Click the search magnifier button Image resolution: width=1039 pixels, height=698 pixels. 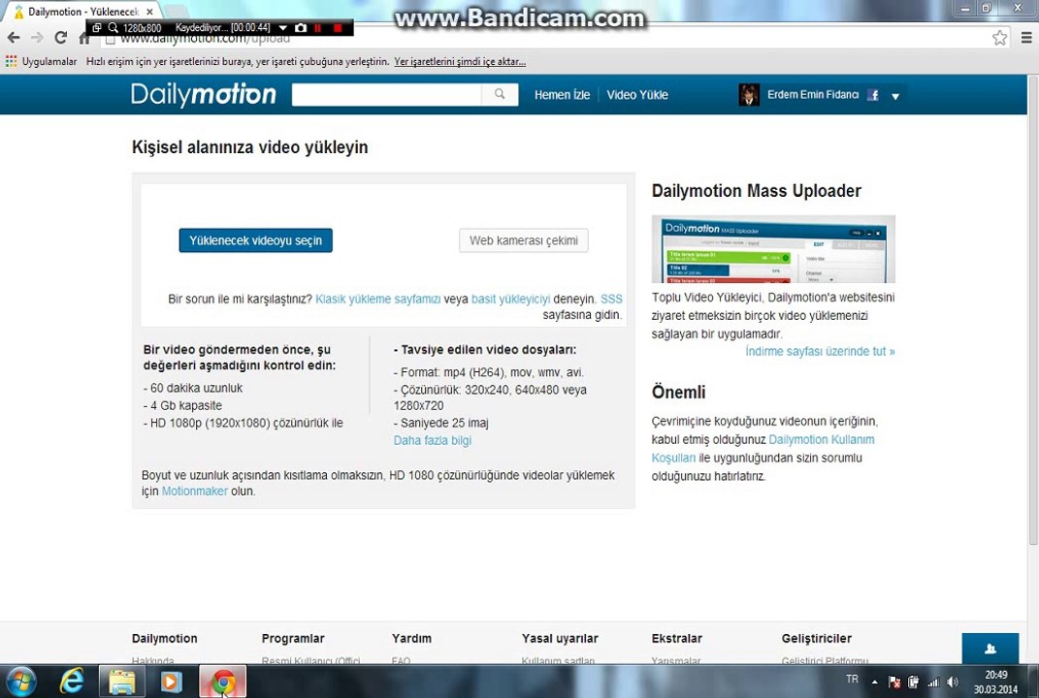pyautogui.click(x=500, y=95)
